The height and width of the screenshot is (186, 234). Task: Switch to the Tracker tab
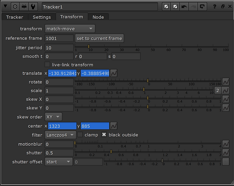pyautogui.click(x=14, y=17)
